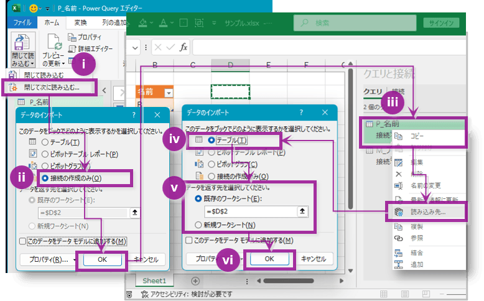
Task: Open the 名前 column filter dropdown
Action: pos(169,93)
